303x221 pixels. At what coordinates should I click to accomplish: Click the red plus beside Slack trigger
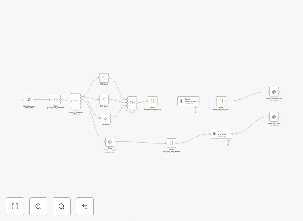[22, 100]
